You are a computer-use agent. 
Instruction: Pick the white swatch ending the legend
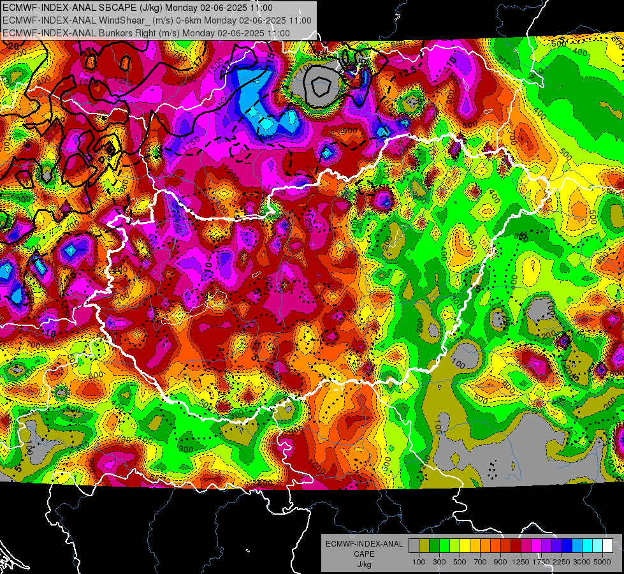607,546
